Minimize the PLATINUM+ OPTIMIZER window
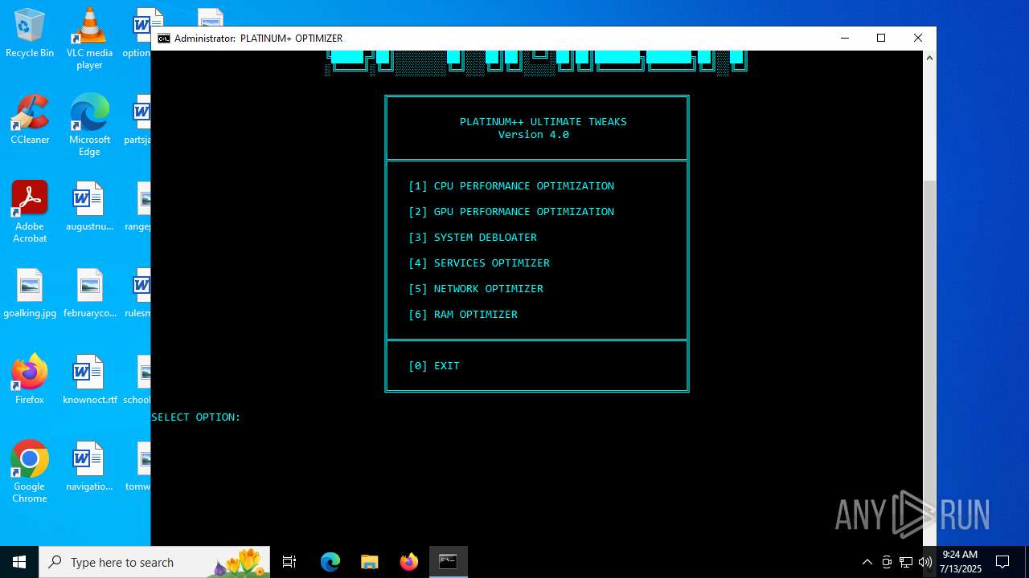 (x=844, y=39)
